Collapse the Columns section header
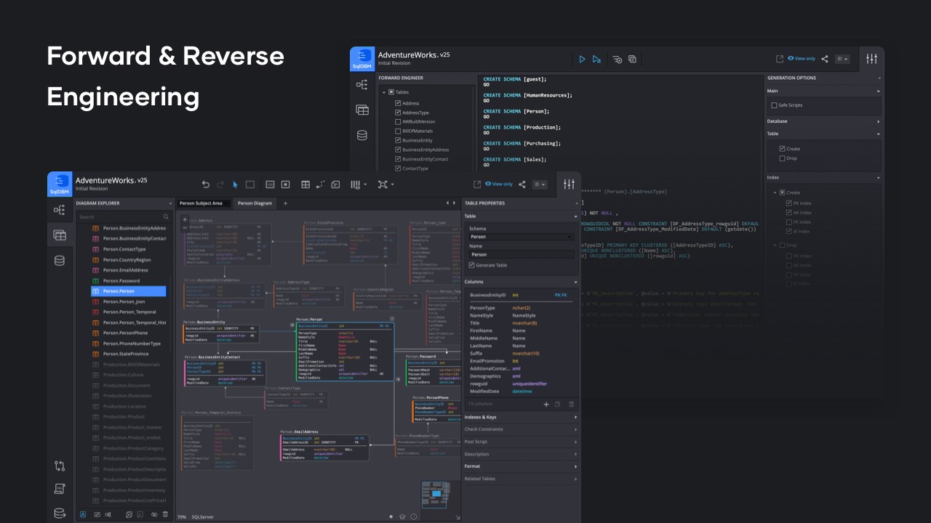Screen dimensions: 931x523 (521, 282)
